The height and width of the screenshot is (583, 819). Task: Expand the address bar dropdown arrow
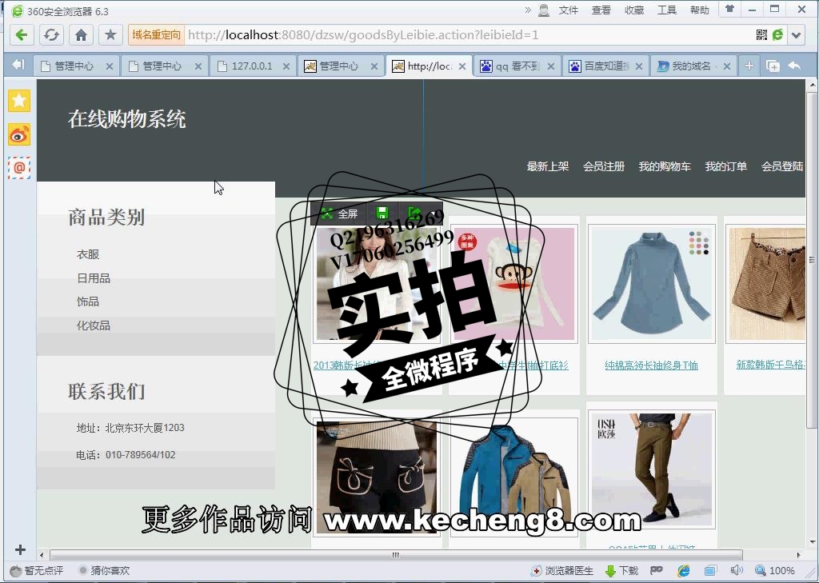(796, 35)
